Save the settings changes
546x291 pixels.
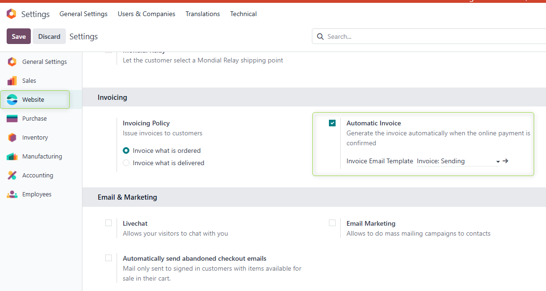tap(18, 36)
